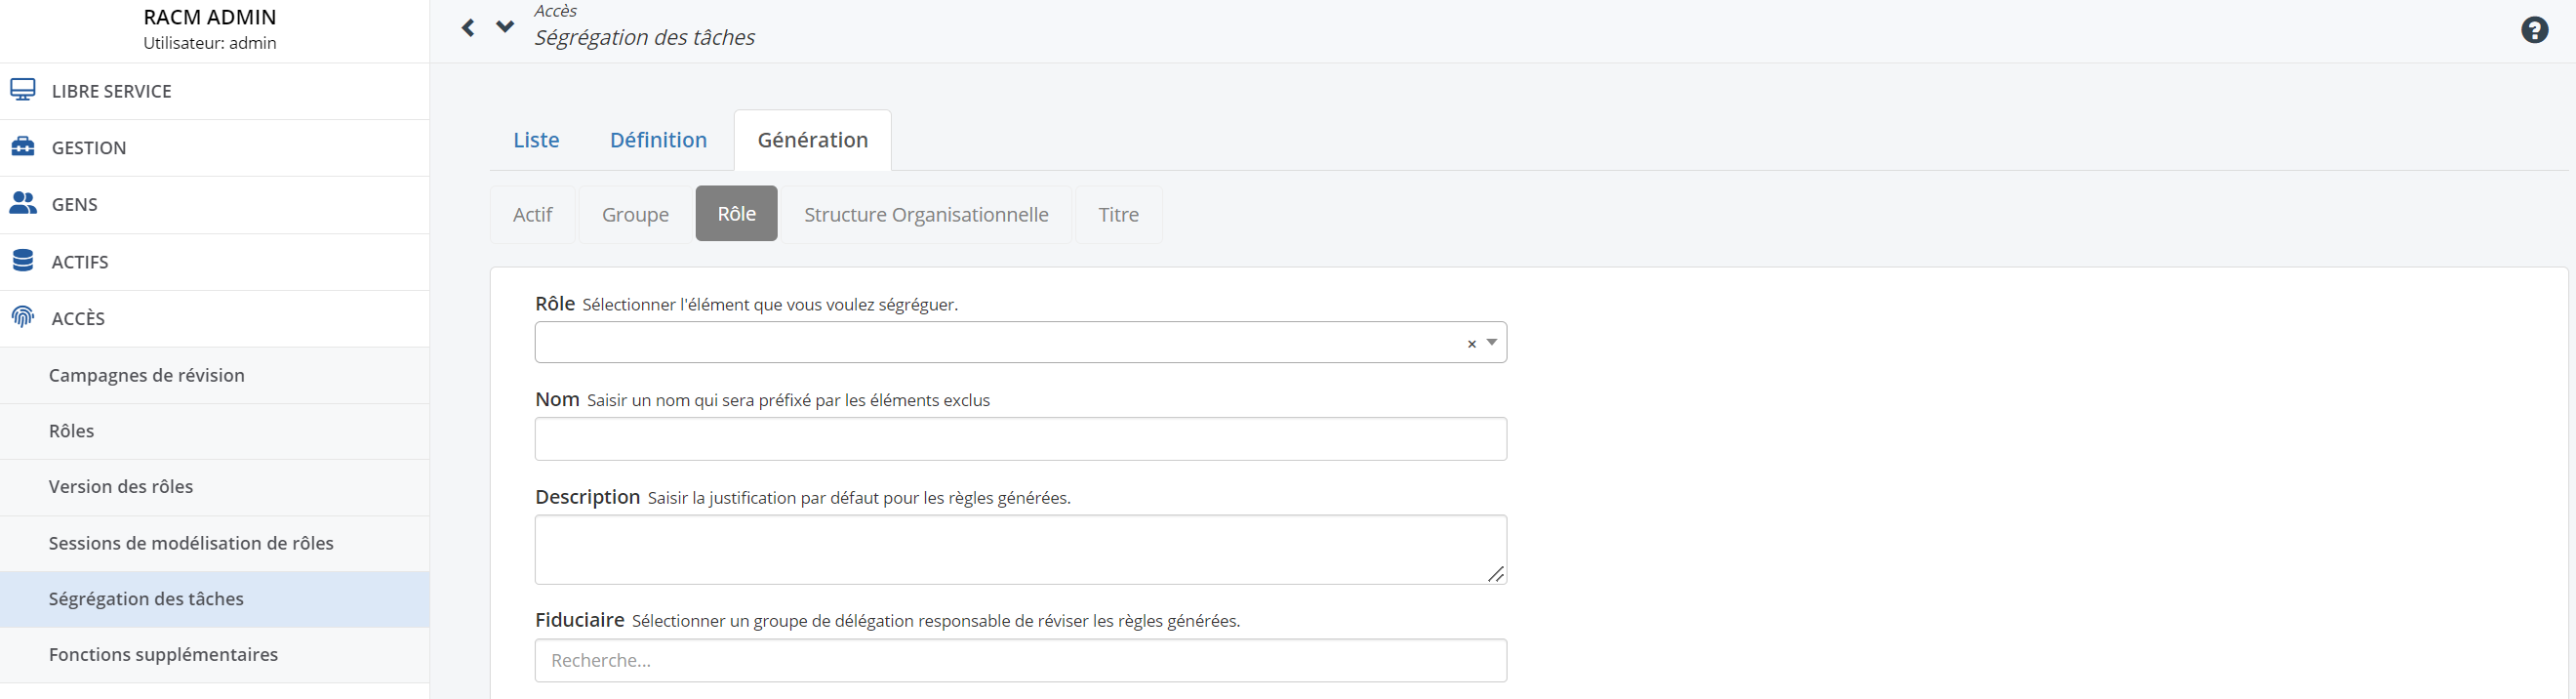Switch to the Liste tab

coord(536,140)
